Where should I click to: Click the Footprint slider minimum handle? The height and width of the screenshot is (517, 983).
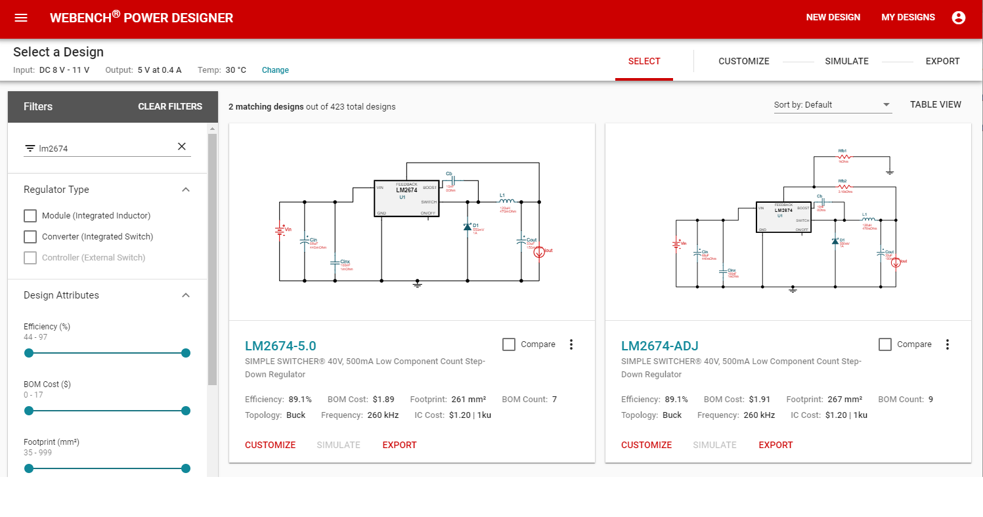point(29,468)
